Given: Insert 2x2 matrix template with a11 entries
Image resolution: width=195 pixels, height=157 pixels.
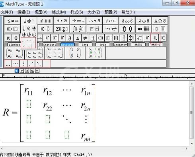Looking at the screenshot, I should click(14, 53).
